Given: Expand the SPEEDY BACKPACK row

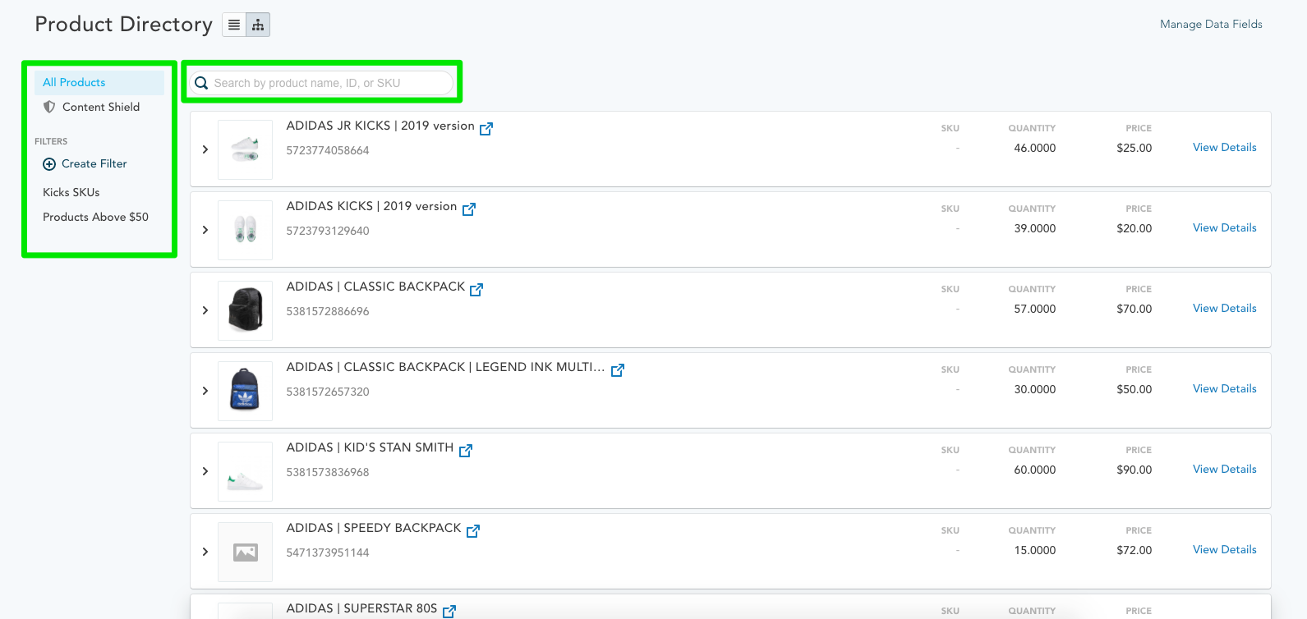Looking at the screenshot, I should click(205, 552).
